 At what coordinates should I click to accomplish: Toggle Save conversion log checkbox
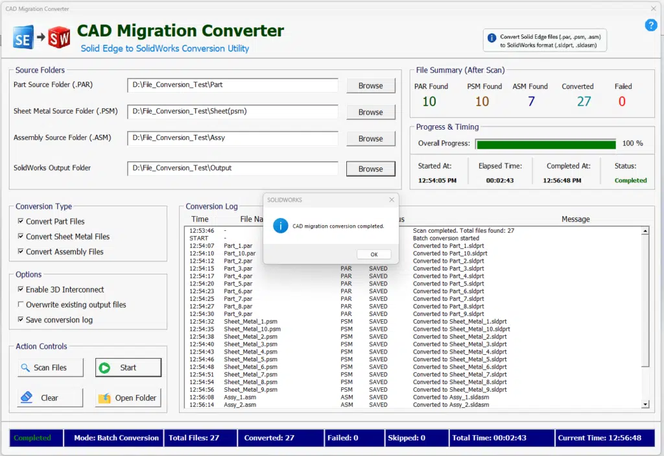coord(20,320)
